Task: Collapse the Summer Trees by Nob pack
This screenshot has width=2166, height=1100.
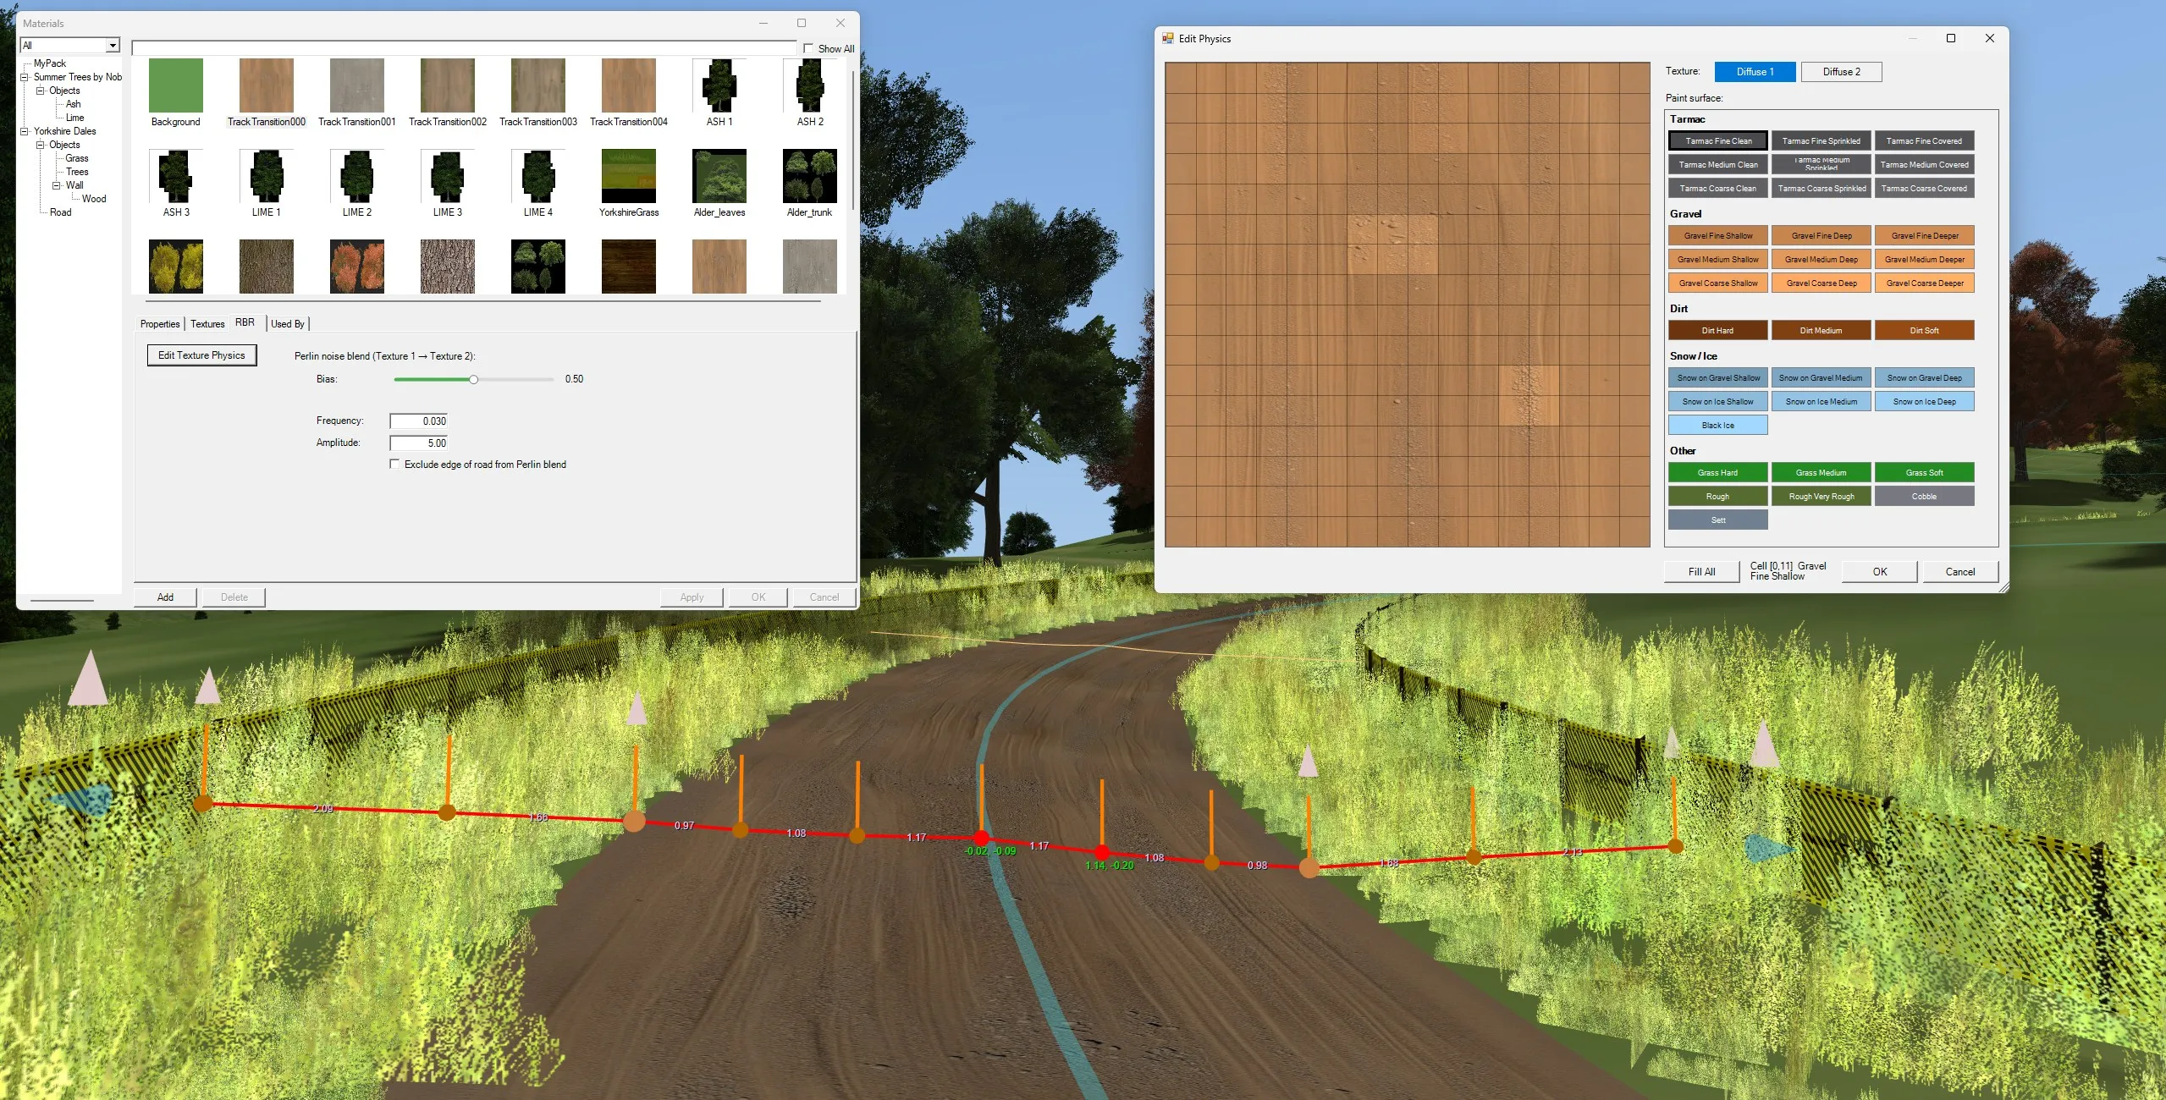Action: (x=25, y=77)
